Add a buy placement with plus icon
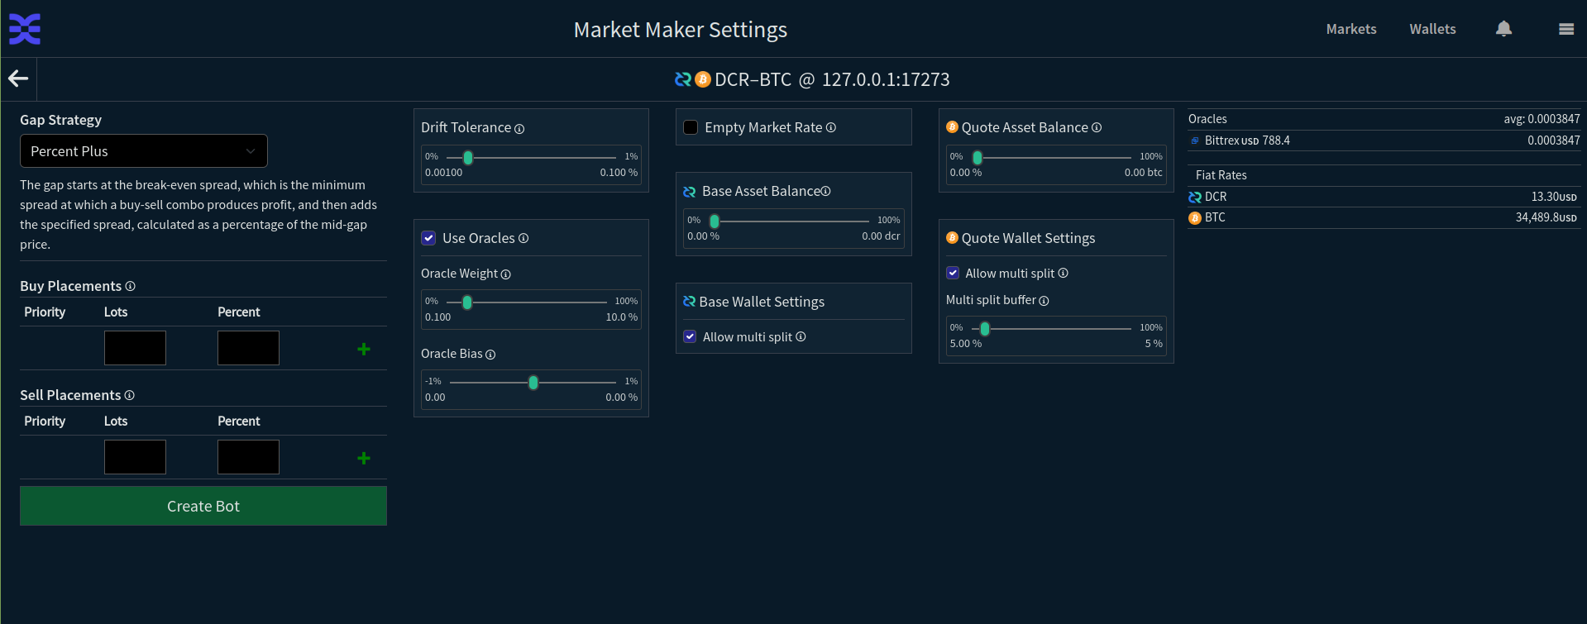This screenshot has height=624, width=1587. tap(363, 349)
